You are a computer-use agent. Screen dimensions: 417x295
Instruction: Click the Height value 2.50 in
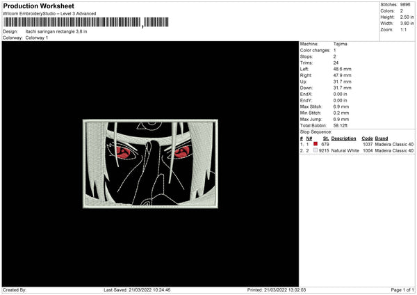pos(407,17)
